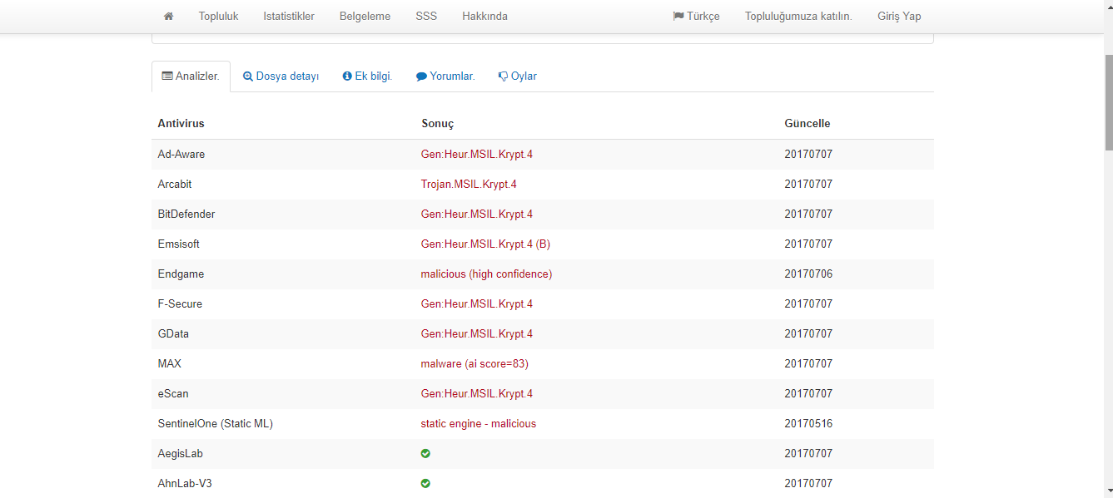Select Emsisoft antivirus name
The image size is (1113, 498).
coord(178,244)
